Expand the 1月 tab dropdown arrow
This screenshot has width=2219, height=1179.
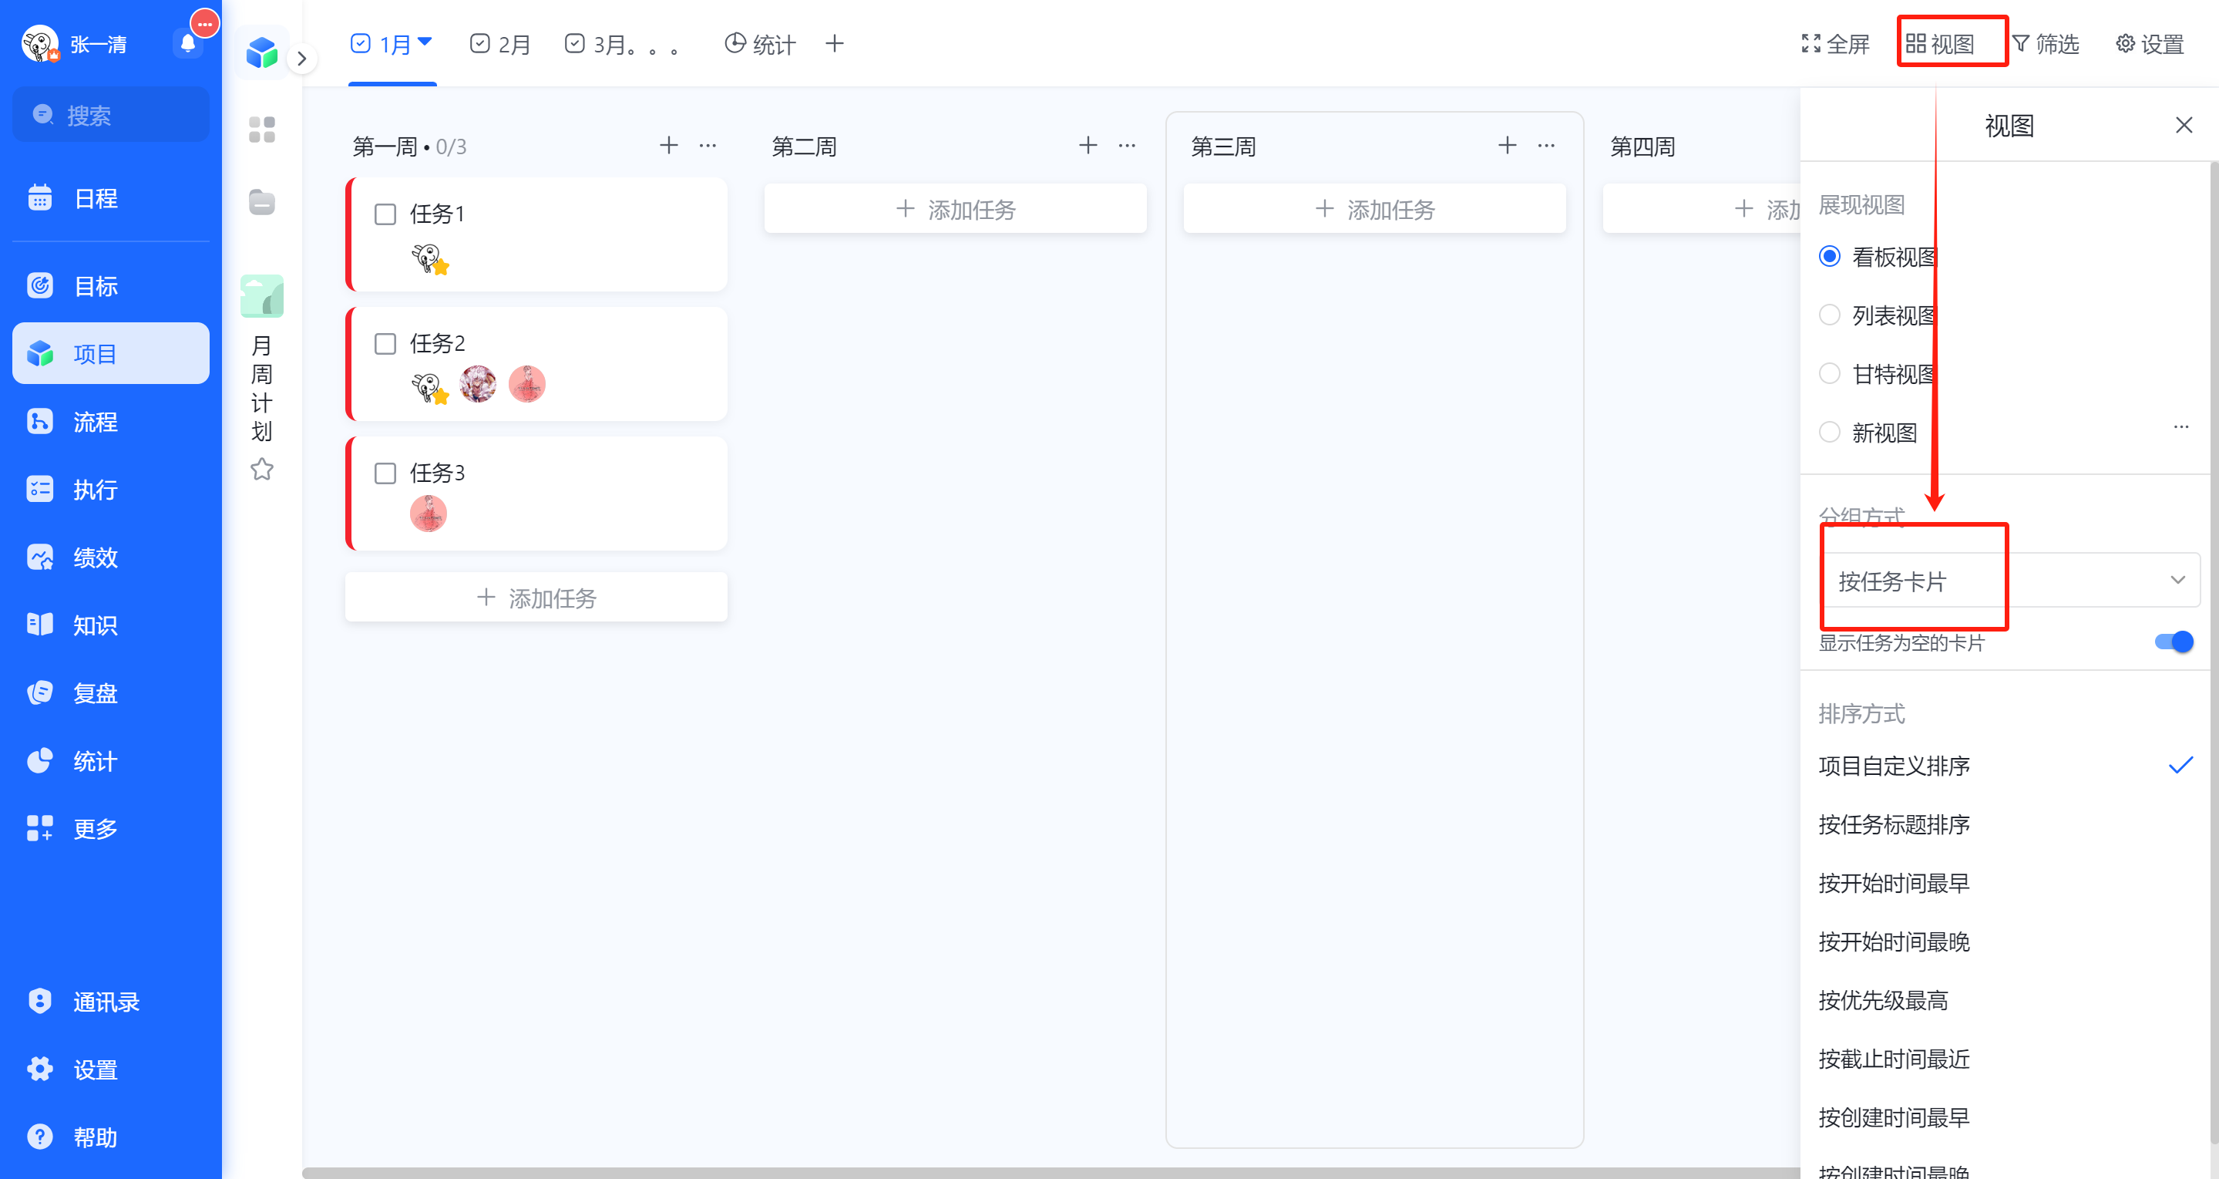424,41
